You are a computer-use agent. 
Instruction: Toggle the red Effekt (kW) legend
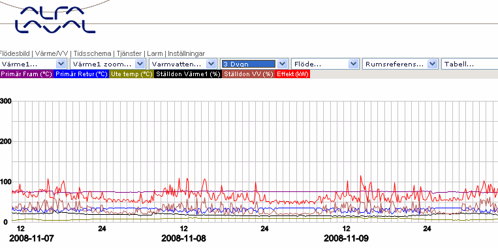tap(292, 74)
